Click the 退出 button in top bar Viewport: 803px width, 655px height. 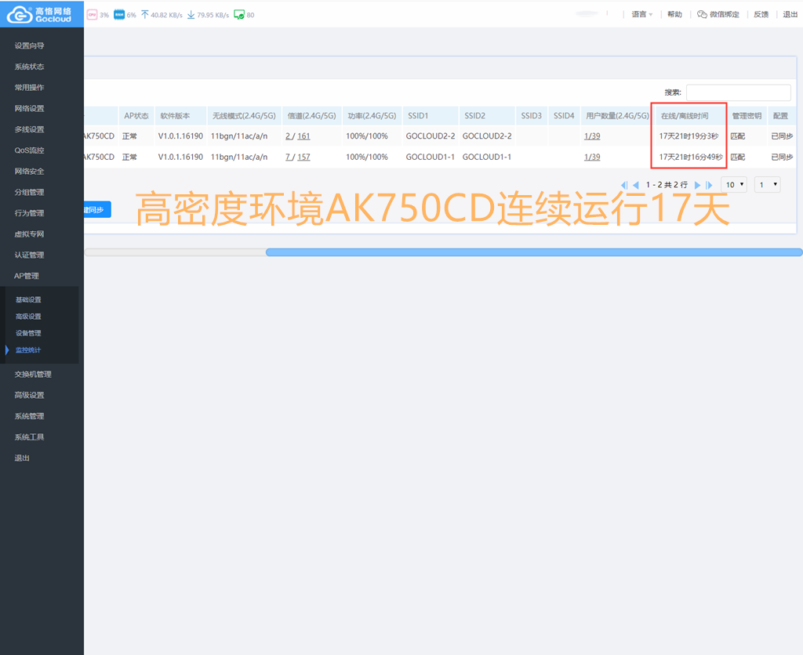click(790, 15)
